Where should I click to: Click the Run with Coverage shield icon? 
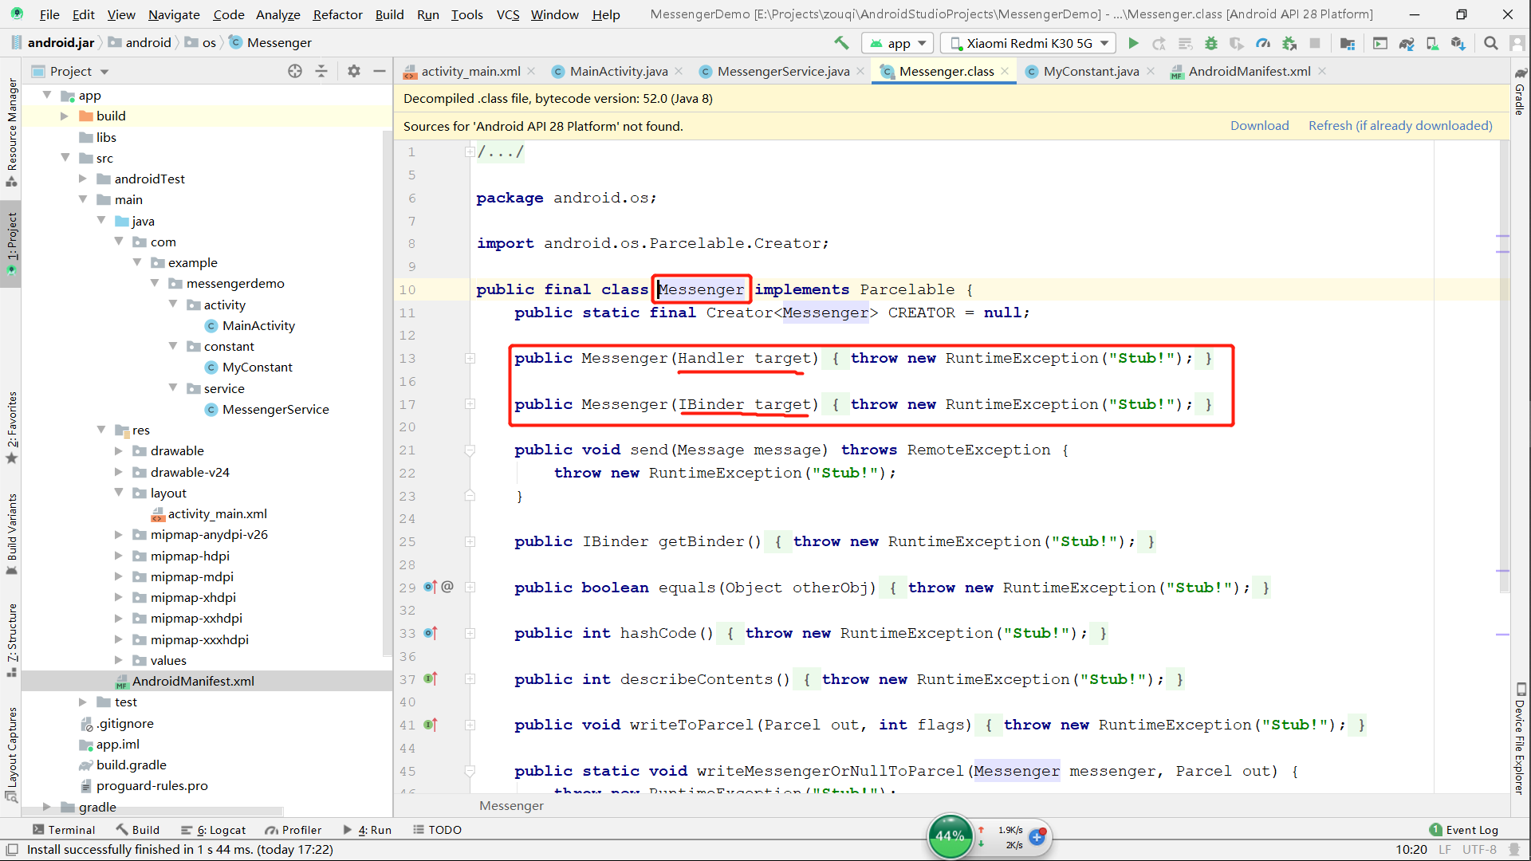point(1236,43)
